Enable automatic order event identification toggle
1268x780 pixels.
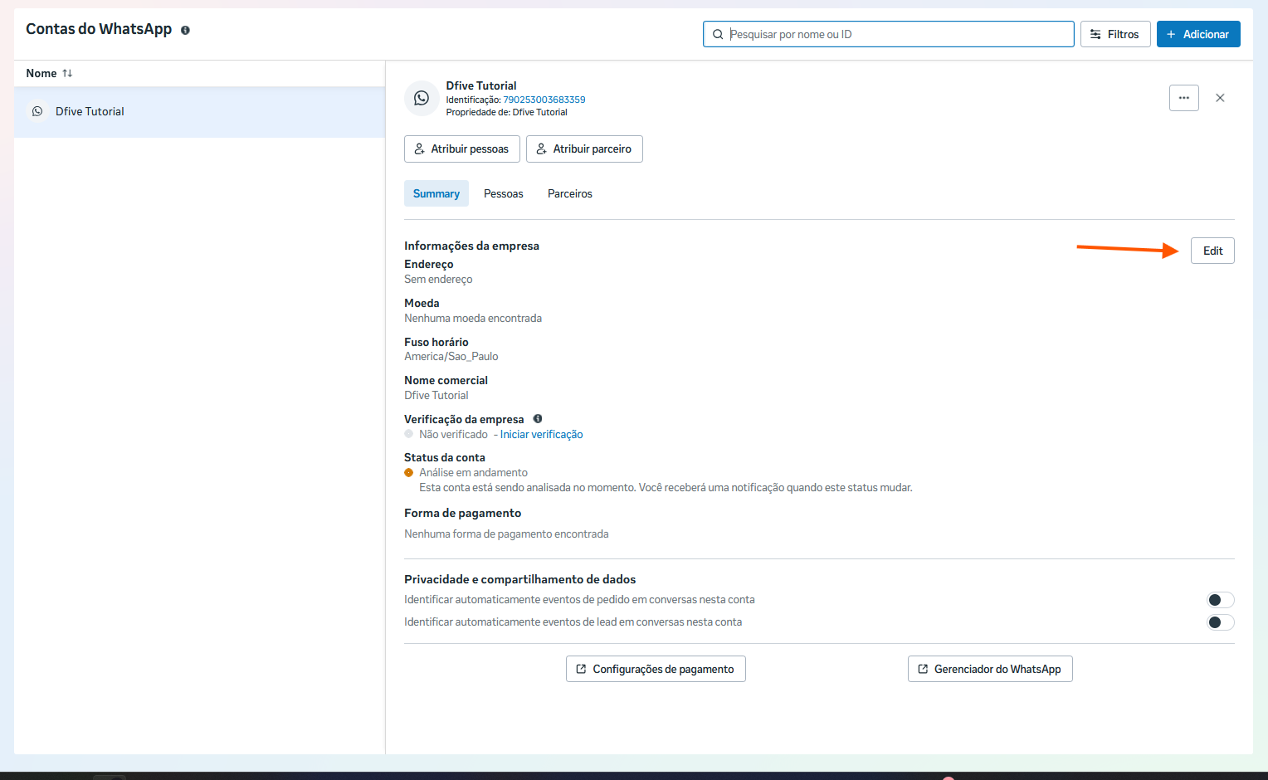(x=1220, y=600)
